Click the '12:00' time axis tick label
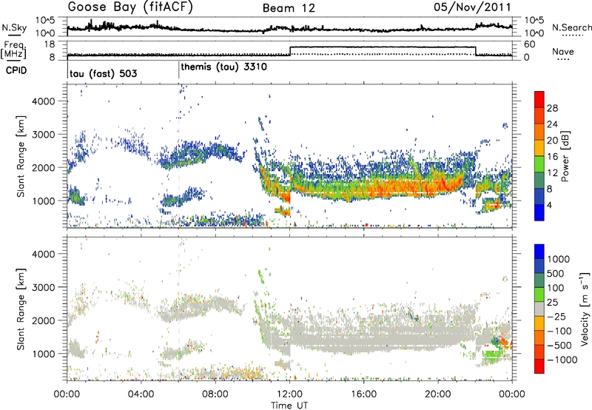This screenshot has width=592, height=410. pos(289,394)
